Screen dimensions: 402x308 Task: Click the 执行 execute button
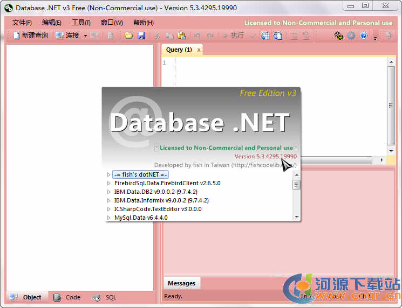click(233, 36)
